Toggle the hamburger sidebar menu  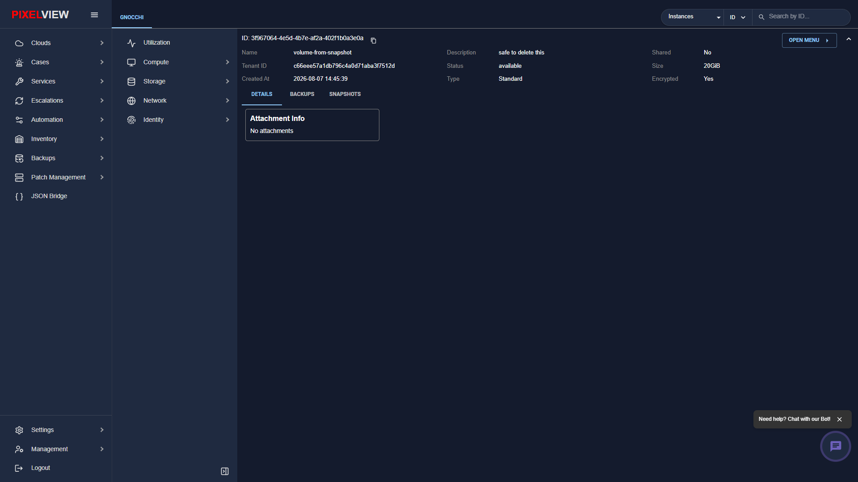(94, 15)
